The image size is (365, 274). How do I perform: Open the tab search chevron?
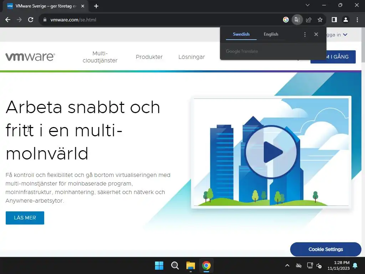coord(308,5)
